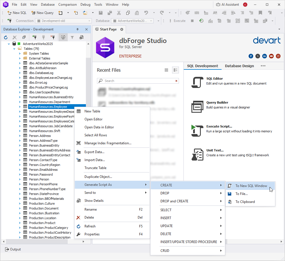
Task: Select the dbo.DatabaseLog table
Action: tap(41, 73)
